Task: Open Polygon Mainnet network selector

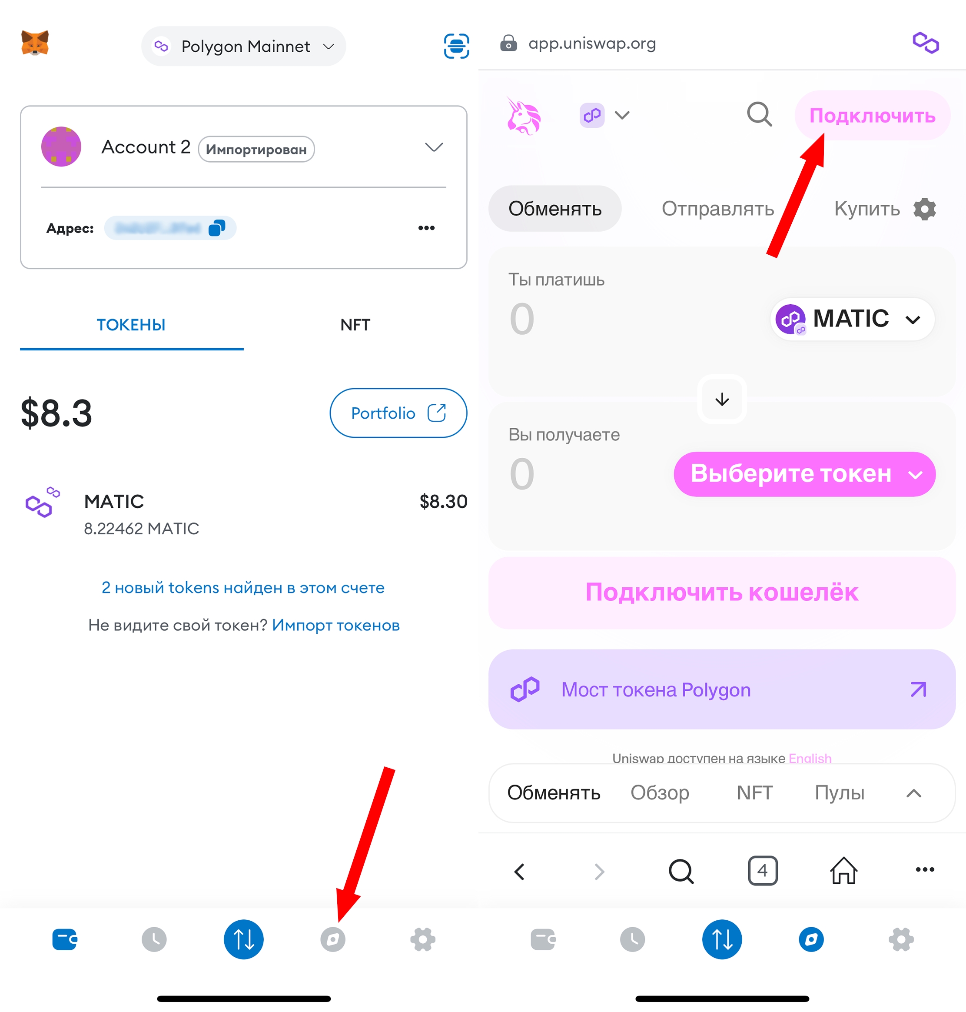Action: click(243, 47)
